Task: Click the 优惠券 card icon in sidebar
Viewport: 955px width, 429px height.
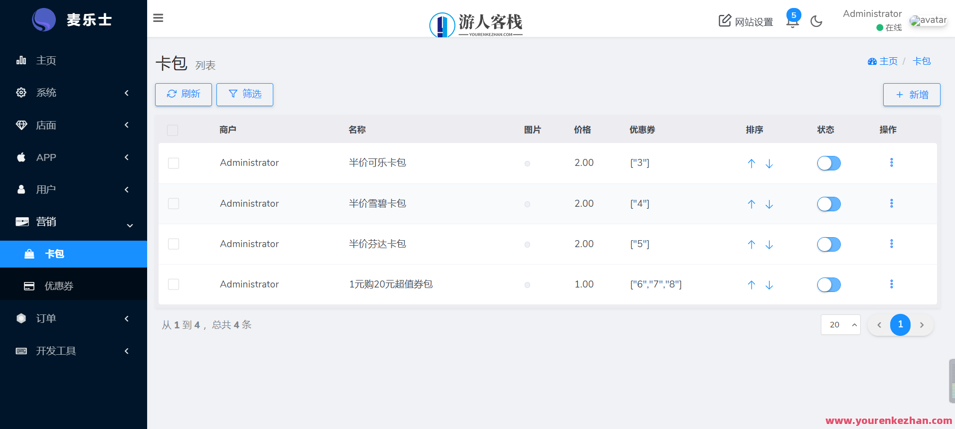Action: tap(29, 286)
